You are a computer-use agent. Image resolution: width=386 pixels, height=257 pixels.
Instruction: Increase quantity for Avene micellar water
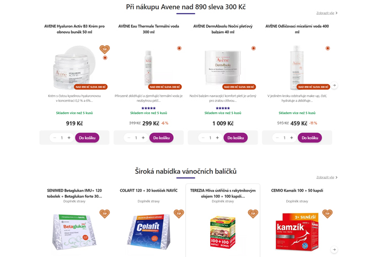pos(292,138)
